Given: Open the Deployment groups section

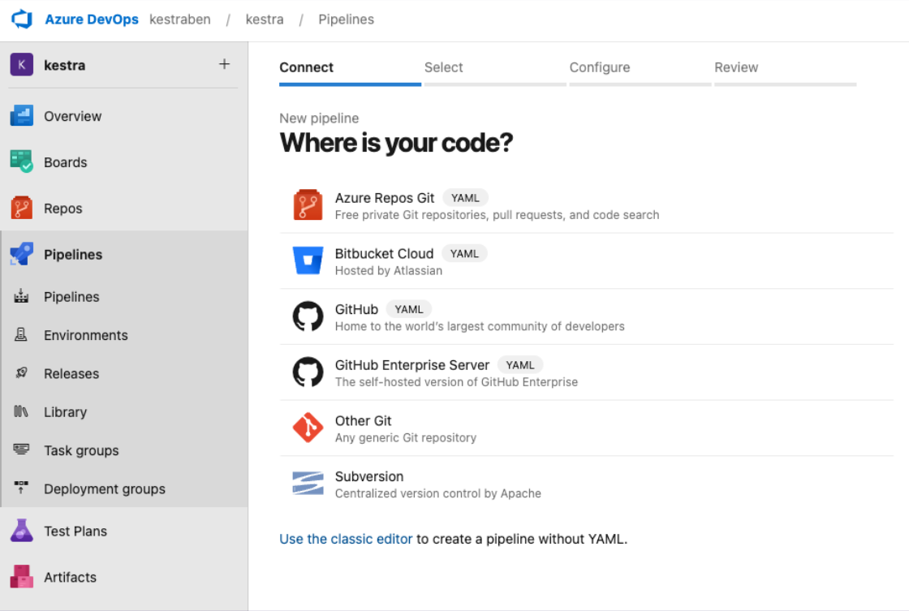Looking at the screenshot, I should [x=106, y=489].
